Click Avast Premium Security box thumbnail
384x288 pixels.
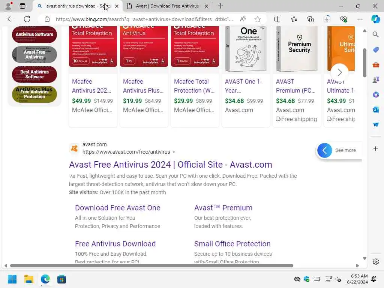click(297, 49)
